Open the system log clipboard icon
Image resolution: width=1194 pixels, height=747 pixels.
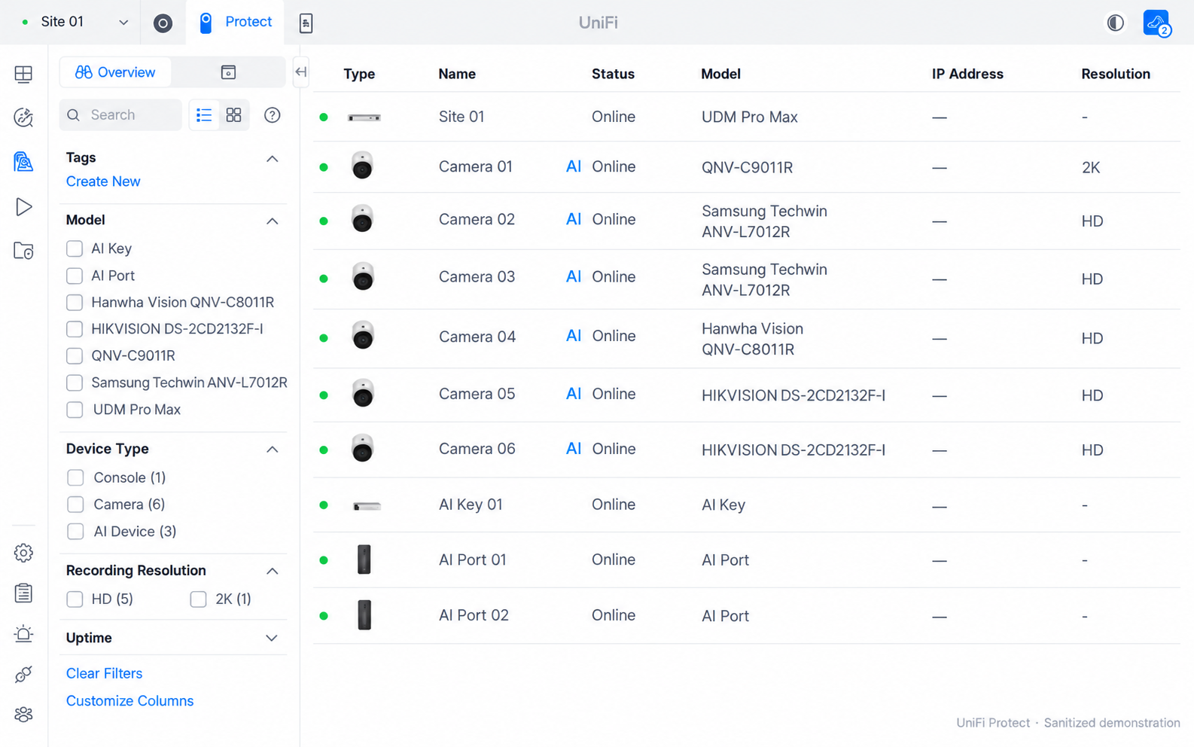click(23, 593)
